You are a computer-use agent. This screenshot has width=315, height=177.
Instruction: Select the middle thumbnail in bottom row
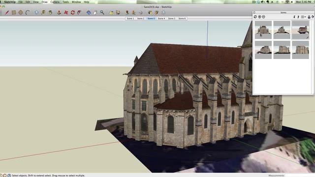pyautogui.click(x=282, y=50)
